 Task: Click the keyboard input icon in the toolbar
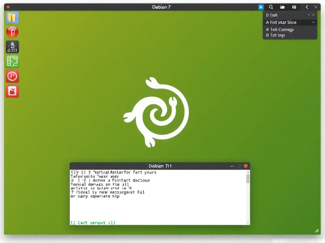pyautogui.click(x=293, y=7)
